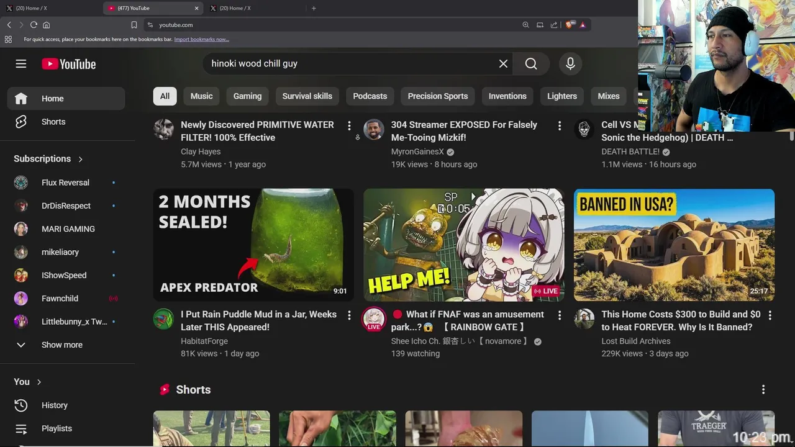This screenshot has height=447, width=795.
Task: Select the Mixes filter chip
Action: (x=609, y=96)
